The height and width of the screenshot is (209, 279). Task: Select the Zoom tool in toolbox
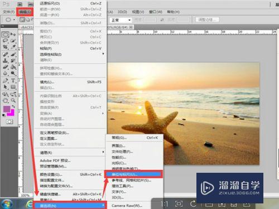coord(13,100)
